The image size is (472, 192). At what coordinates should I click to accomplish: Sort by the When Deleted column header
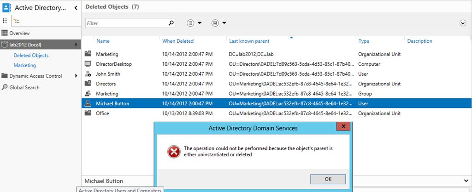pyautogui.click(x=178, y=41)
